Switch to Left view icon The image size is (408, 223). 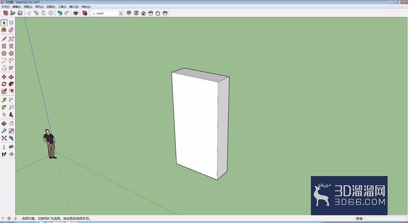click(x=165, y=13)
